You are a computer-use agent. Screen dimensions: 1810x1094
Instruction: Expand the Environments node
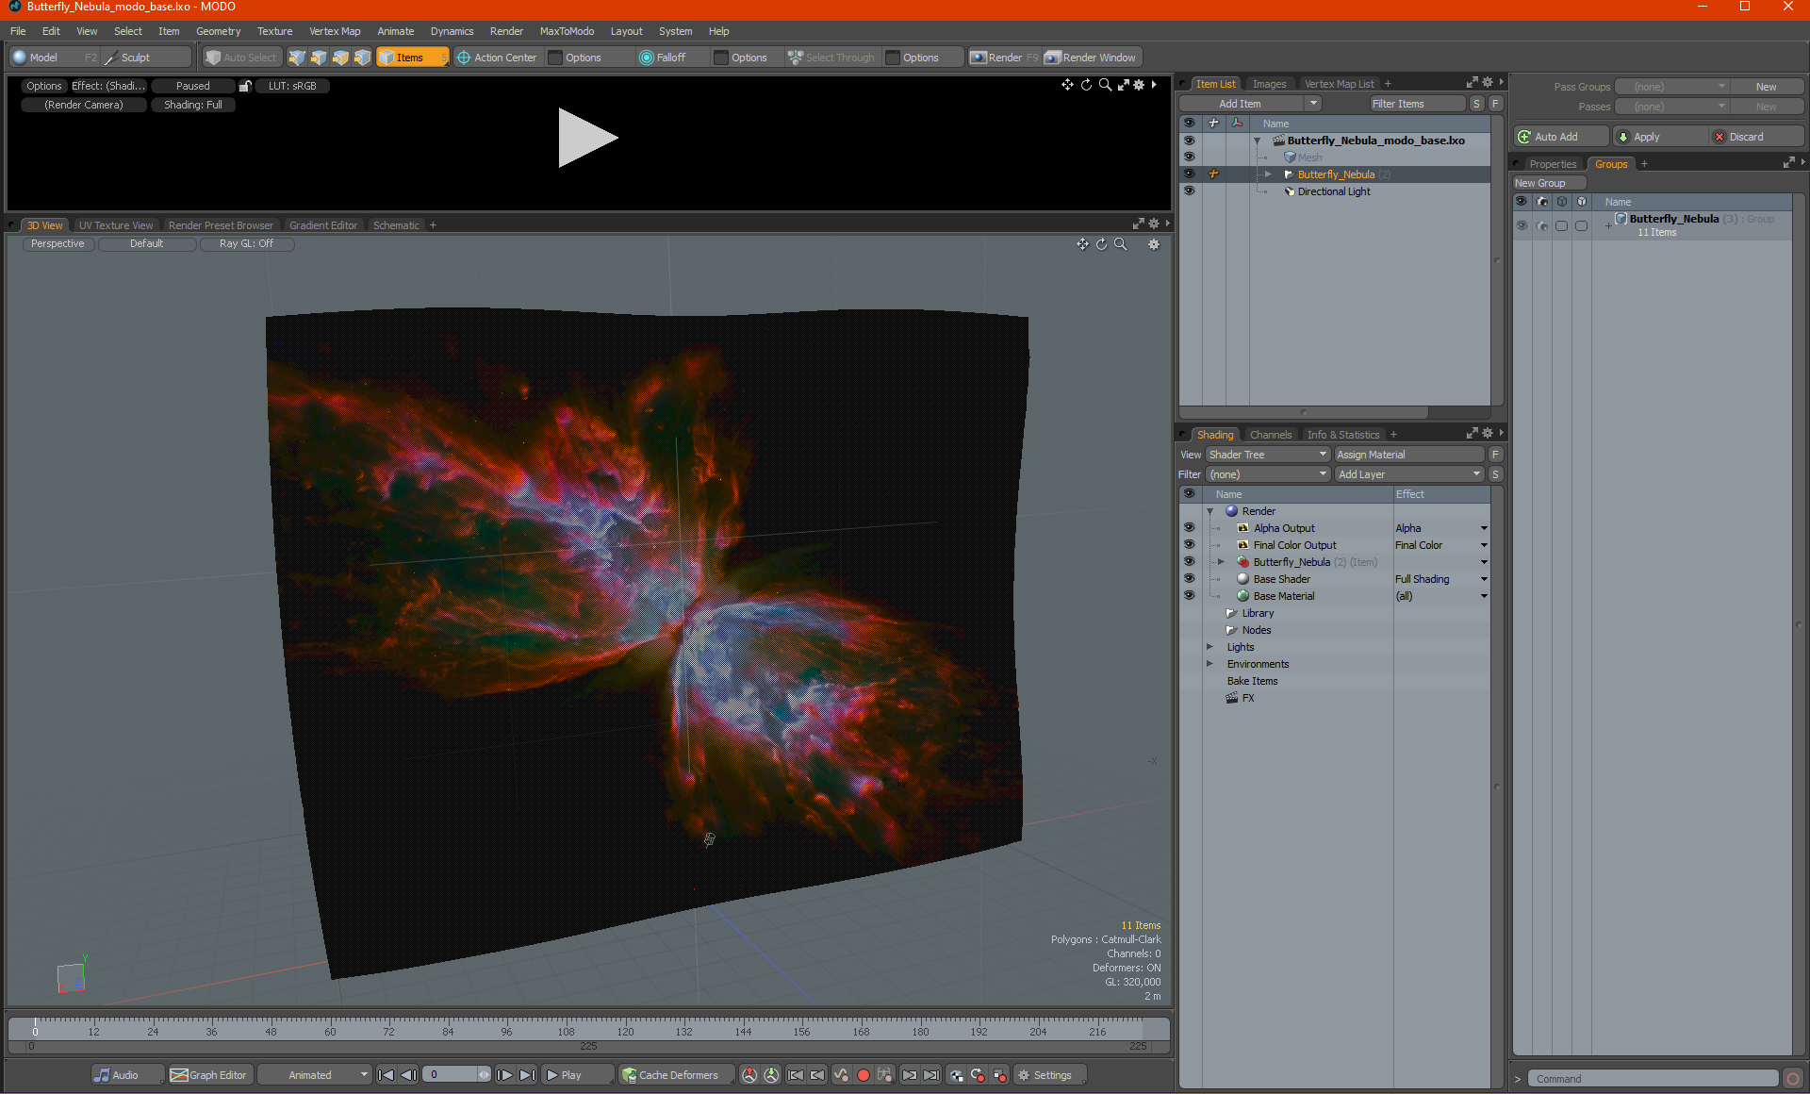1210,664
